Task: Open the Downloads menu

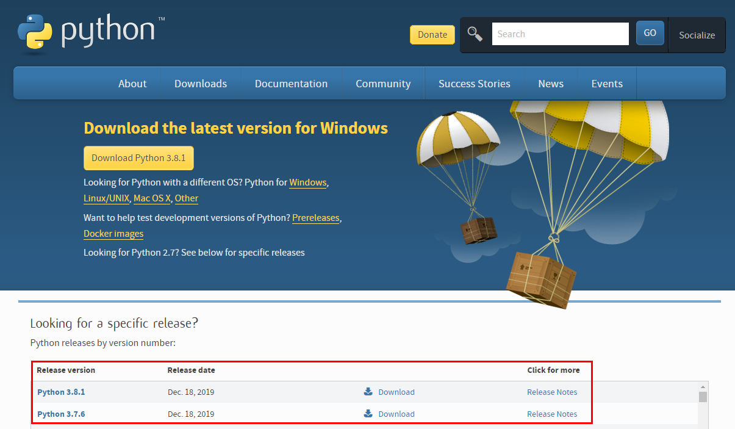Action: click(x=201, y=84)
